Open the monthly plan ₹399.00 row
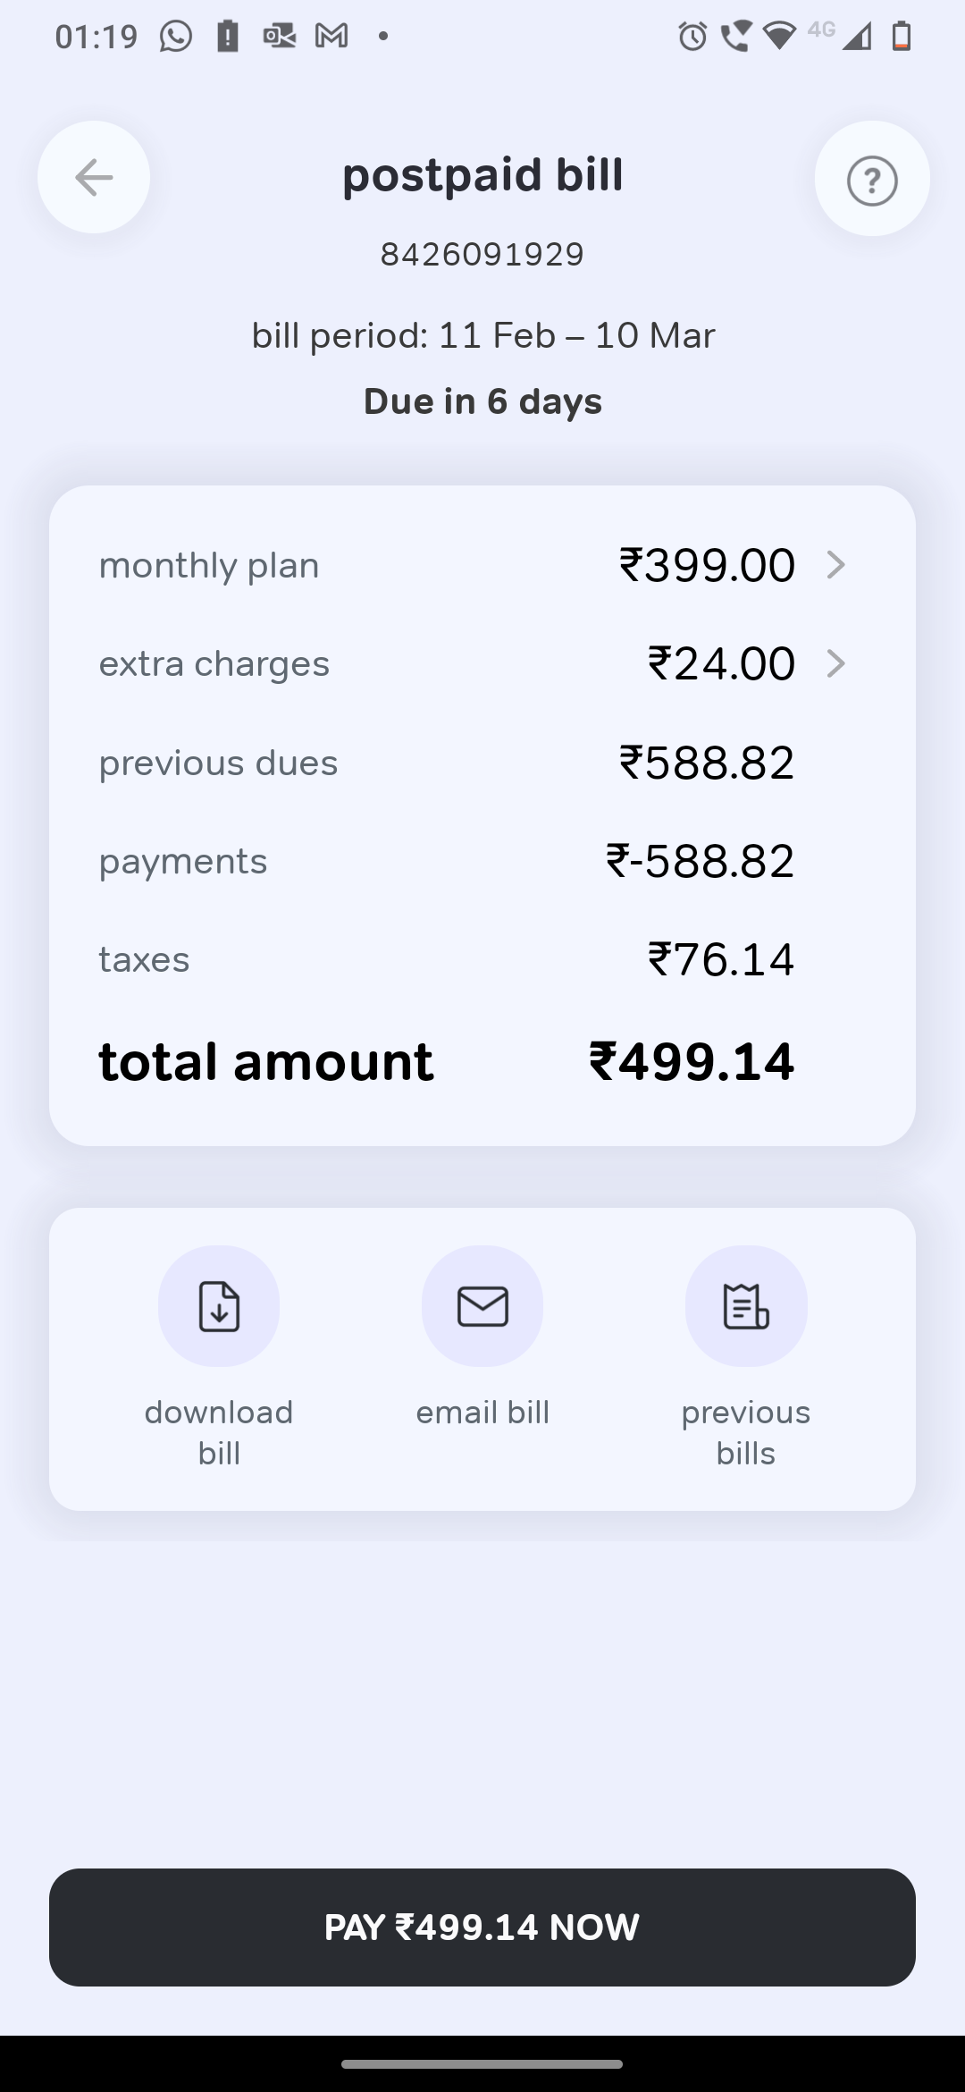Image resolution: width=965 pixels, height=2092 pixels. pos(447,565)
